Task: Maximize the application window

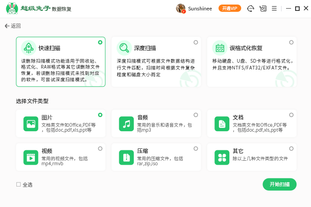Action: point(297,9)
